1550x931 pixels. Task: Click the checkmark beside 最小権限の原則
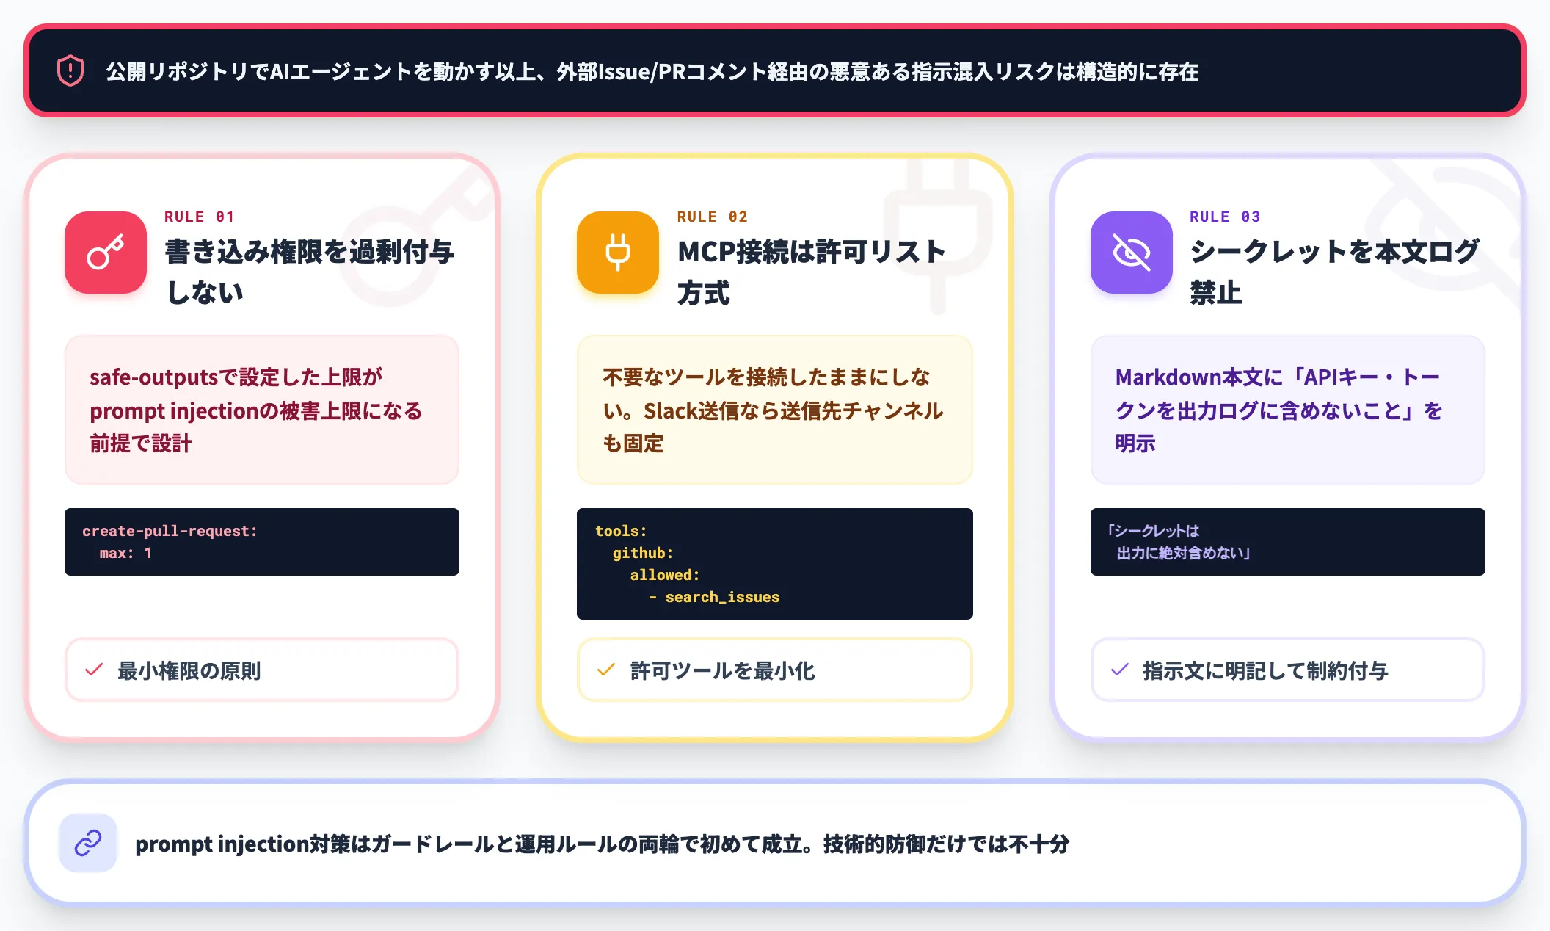[94, 670]
